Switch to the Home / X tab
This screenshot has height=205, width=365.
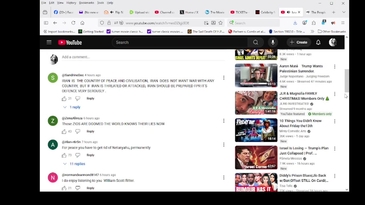coord(189,12)
